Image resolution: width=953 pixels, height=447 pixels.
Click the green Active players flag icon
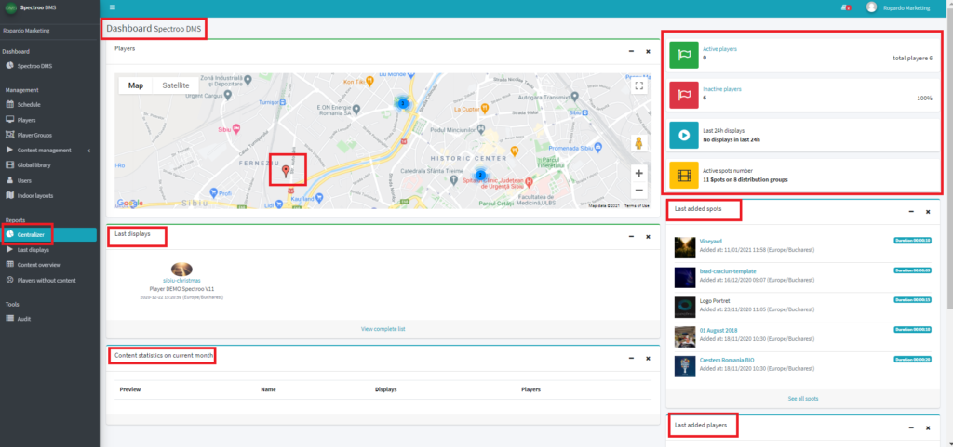684,55
